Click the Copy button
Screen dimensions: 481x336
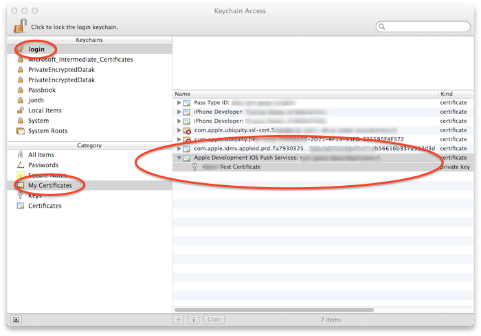point(214,320)
